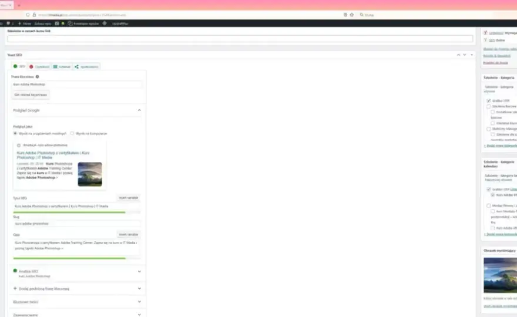Toggle the Kurs Adobe Photoshop calendar checkbox
This screenshot has width=517, height=317.
(492, 195)
